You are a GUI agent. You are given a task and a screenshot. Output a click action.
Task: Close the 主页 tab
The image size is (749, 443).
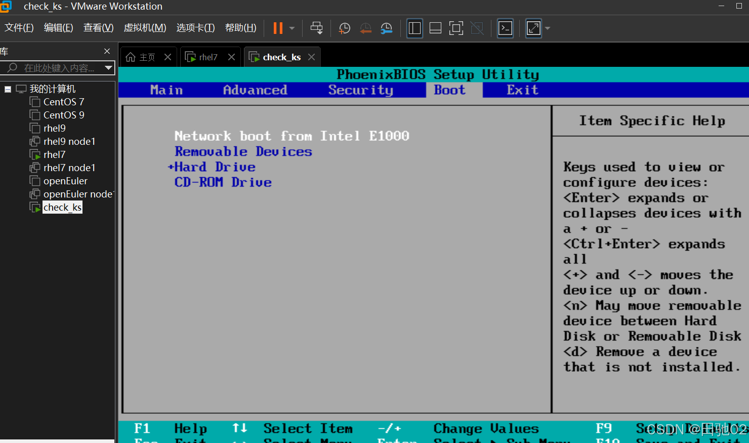[168, 57]
